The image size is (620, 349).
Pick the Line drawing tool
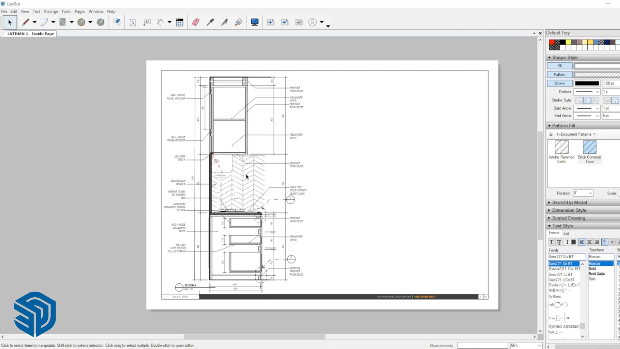26,22
